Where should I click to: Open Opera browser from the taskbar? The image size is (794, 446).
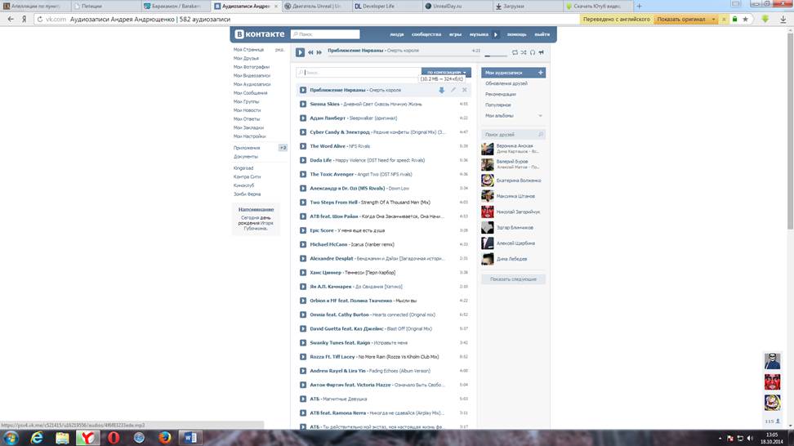coord(114,438)
